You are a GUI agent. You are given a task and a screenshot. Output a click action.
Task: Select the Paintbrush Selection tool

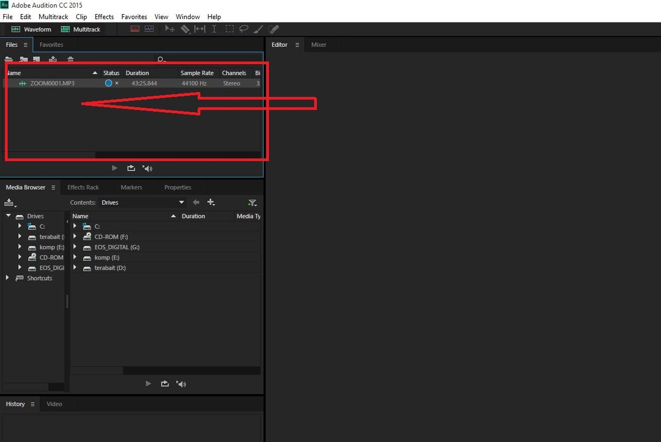click(259, 29)
